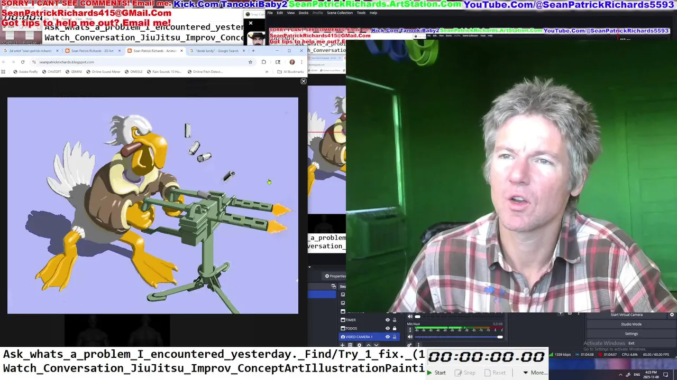Open the Online Sound Meter bookmark
This screenshot has height=380, width=677.
coord(103,72)
